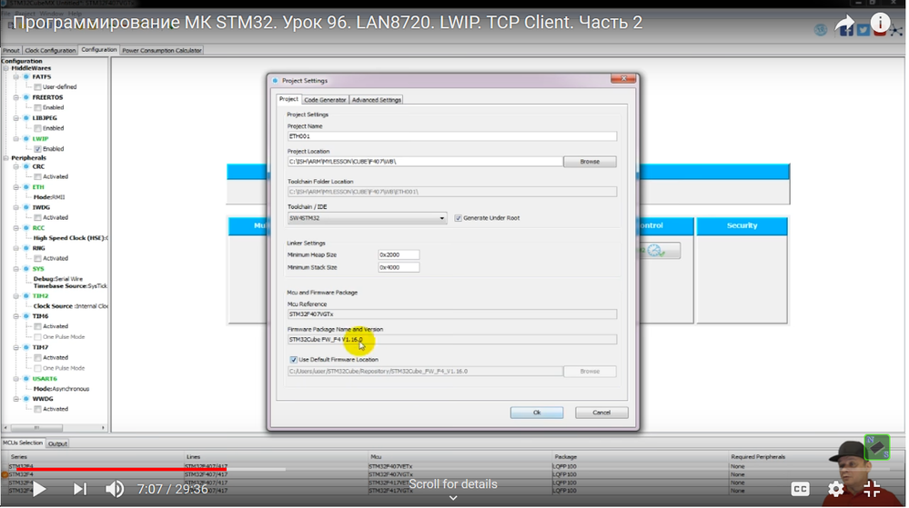Toggle closed captions
Viewport: 909px width, 508px height.
pos(800,490)
